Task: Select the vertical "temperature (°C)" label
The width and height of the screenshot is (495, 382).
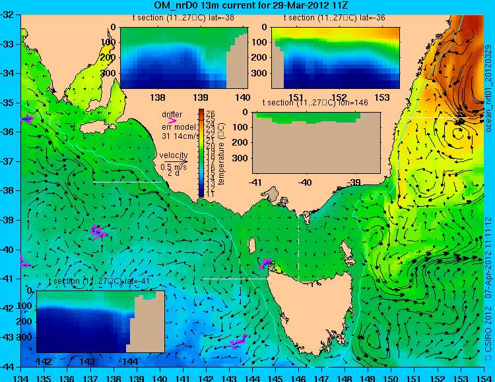Action: (221, 153)
